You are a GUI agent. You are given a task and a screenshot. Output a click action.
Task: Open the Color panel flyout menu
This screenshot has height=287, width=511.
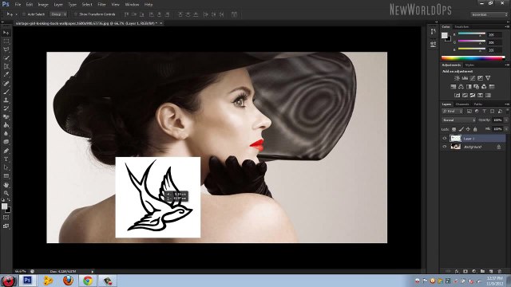click(x=507, y=27)
